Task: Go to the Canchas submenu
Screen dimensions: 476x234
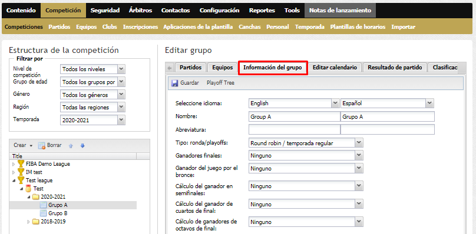Action: pyautogui.click(x=250, y=26)
